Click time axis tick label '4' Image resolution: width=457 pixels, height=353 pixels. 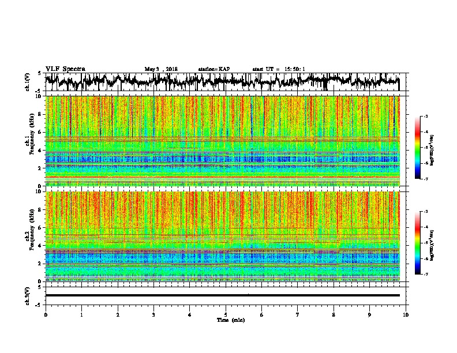click(189, 315)
